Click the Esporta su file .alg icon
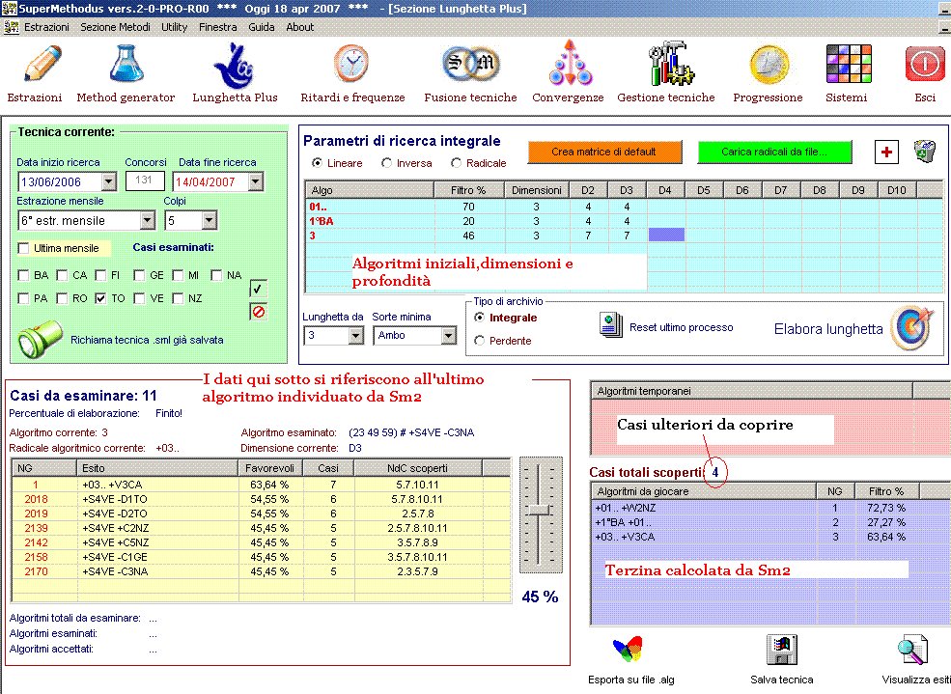 [x=628, y=650]
